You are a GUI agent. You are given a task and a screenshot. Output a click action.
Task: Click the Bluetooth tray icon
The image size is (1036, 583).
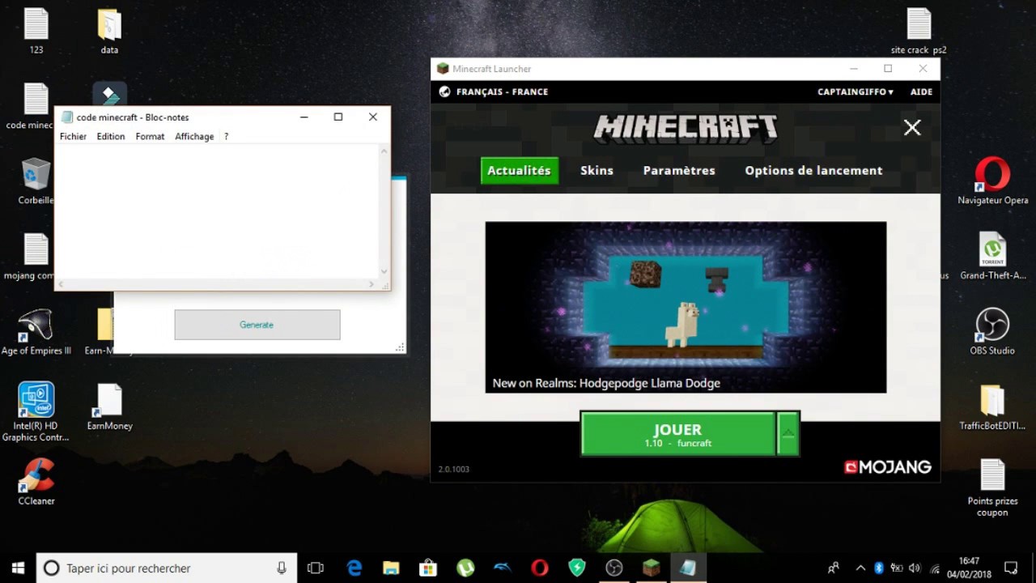pos(879,568)
